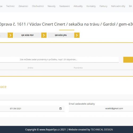This screenshot has height=133, width=133.
Task: Click the QR KÓD JPG button
Action: pyautogui.click(x=61, y=35)
